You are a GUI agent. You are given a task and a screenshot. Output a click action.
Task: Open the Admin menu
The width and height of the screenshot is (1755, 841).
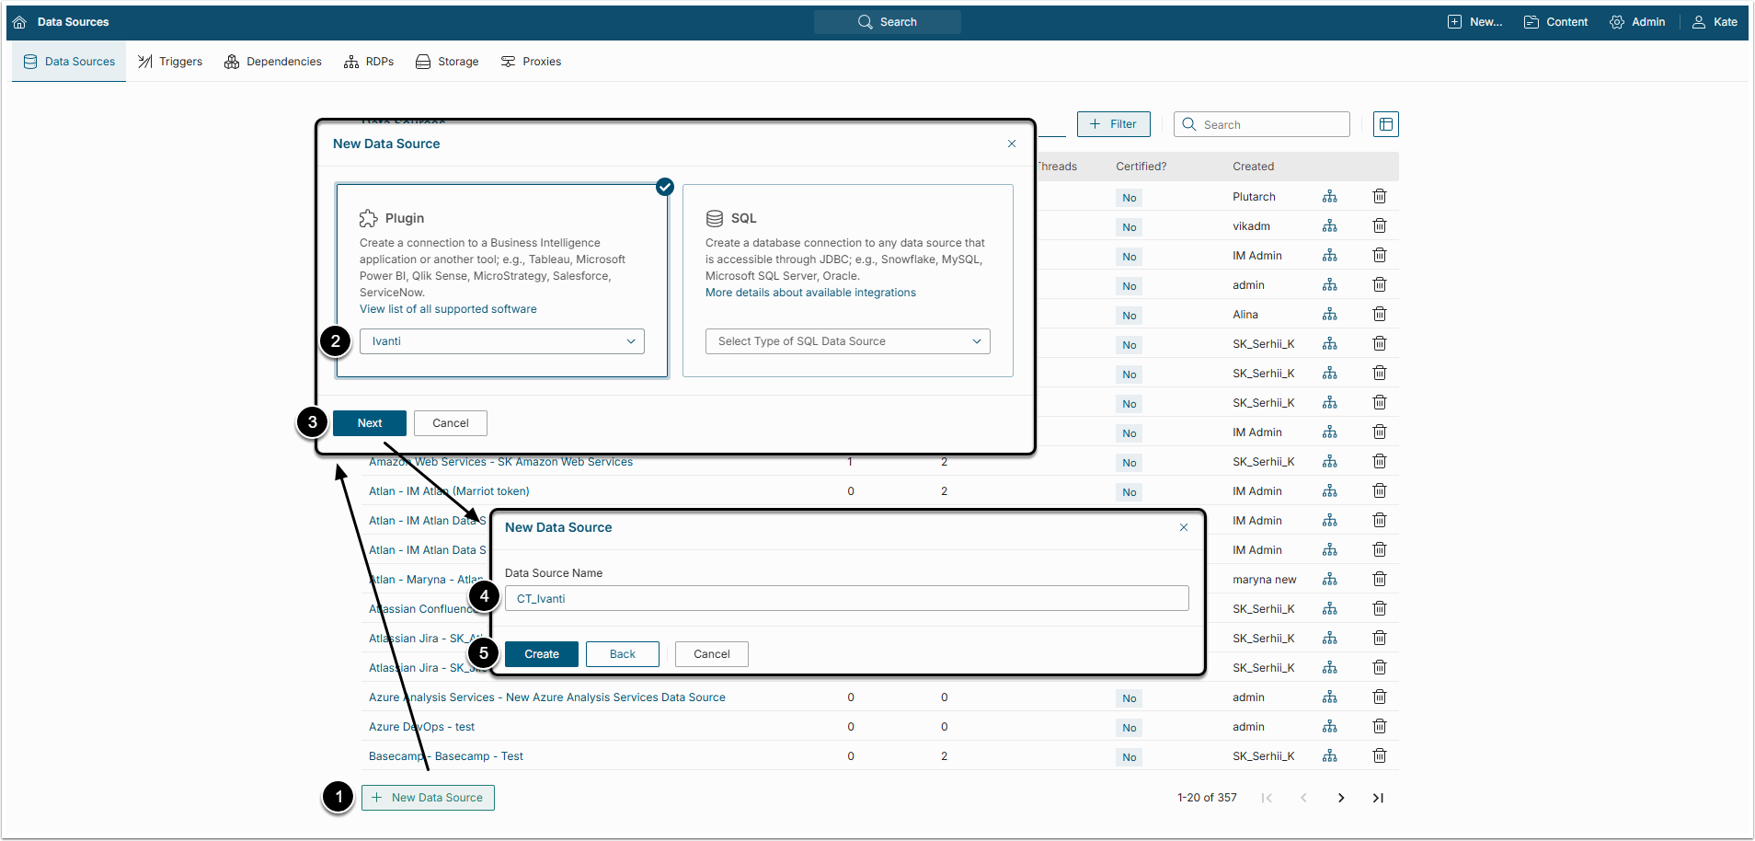point(1637,22)
